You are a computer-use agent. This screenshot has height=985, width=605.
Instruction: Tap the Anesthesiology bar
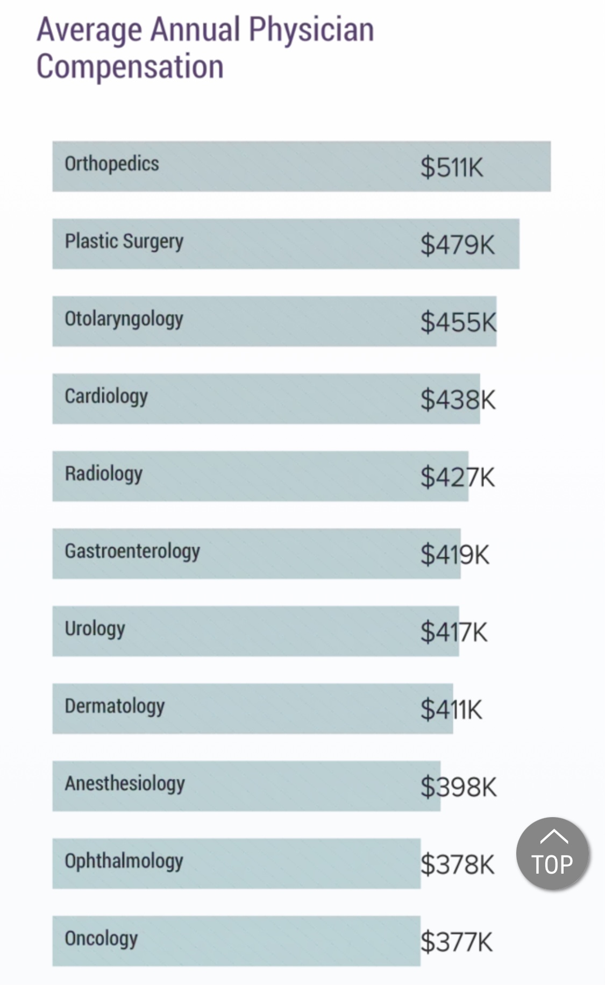(x=246, y=786)
